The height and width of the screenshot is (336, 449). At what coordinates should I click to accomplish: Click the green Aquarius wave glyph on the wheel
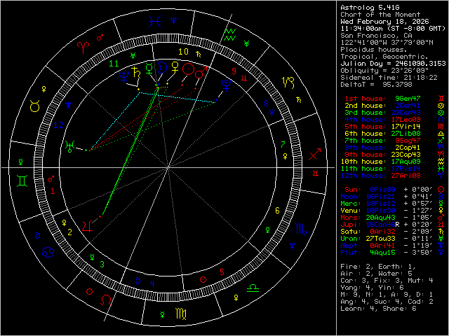(230, 34)
